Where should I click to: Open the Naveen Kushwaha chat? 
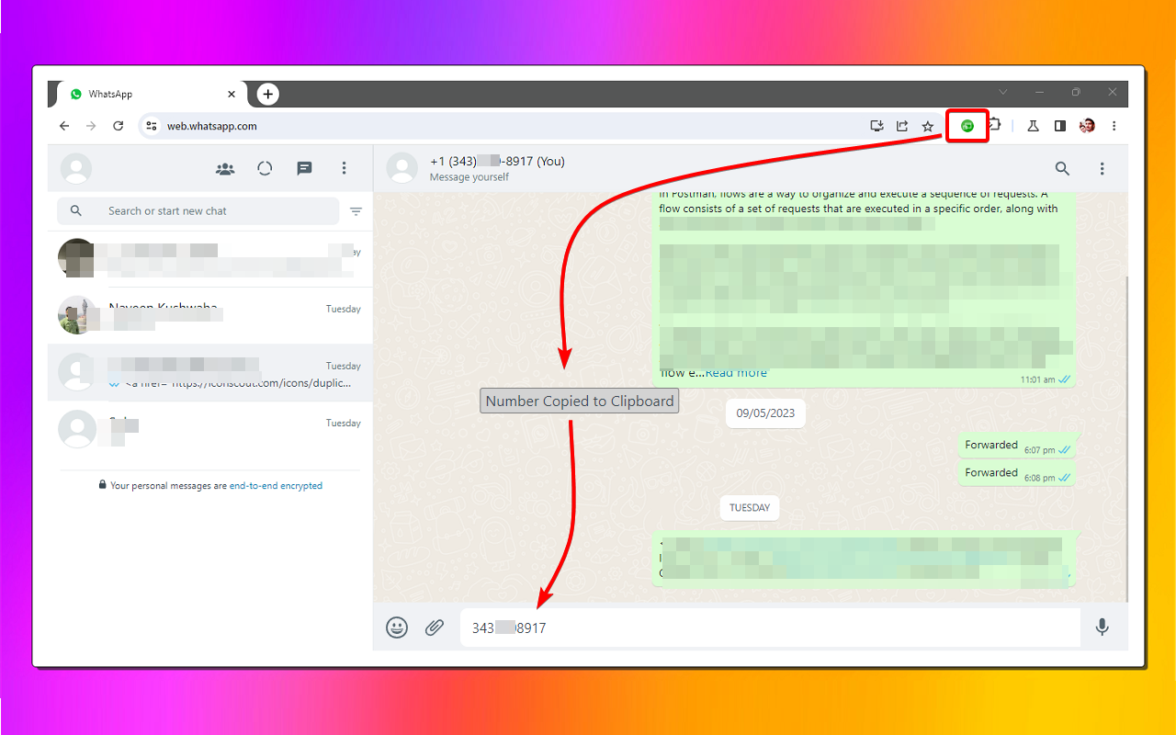pos(209,316)
